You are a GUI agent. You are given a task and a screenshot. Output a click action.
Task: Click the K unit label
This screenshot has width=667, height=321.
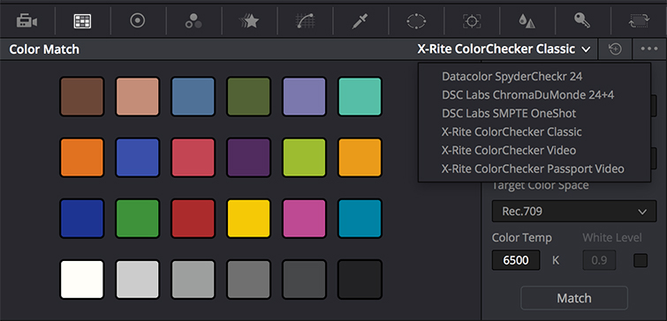556,260
